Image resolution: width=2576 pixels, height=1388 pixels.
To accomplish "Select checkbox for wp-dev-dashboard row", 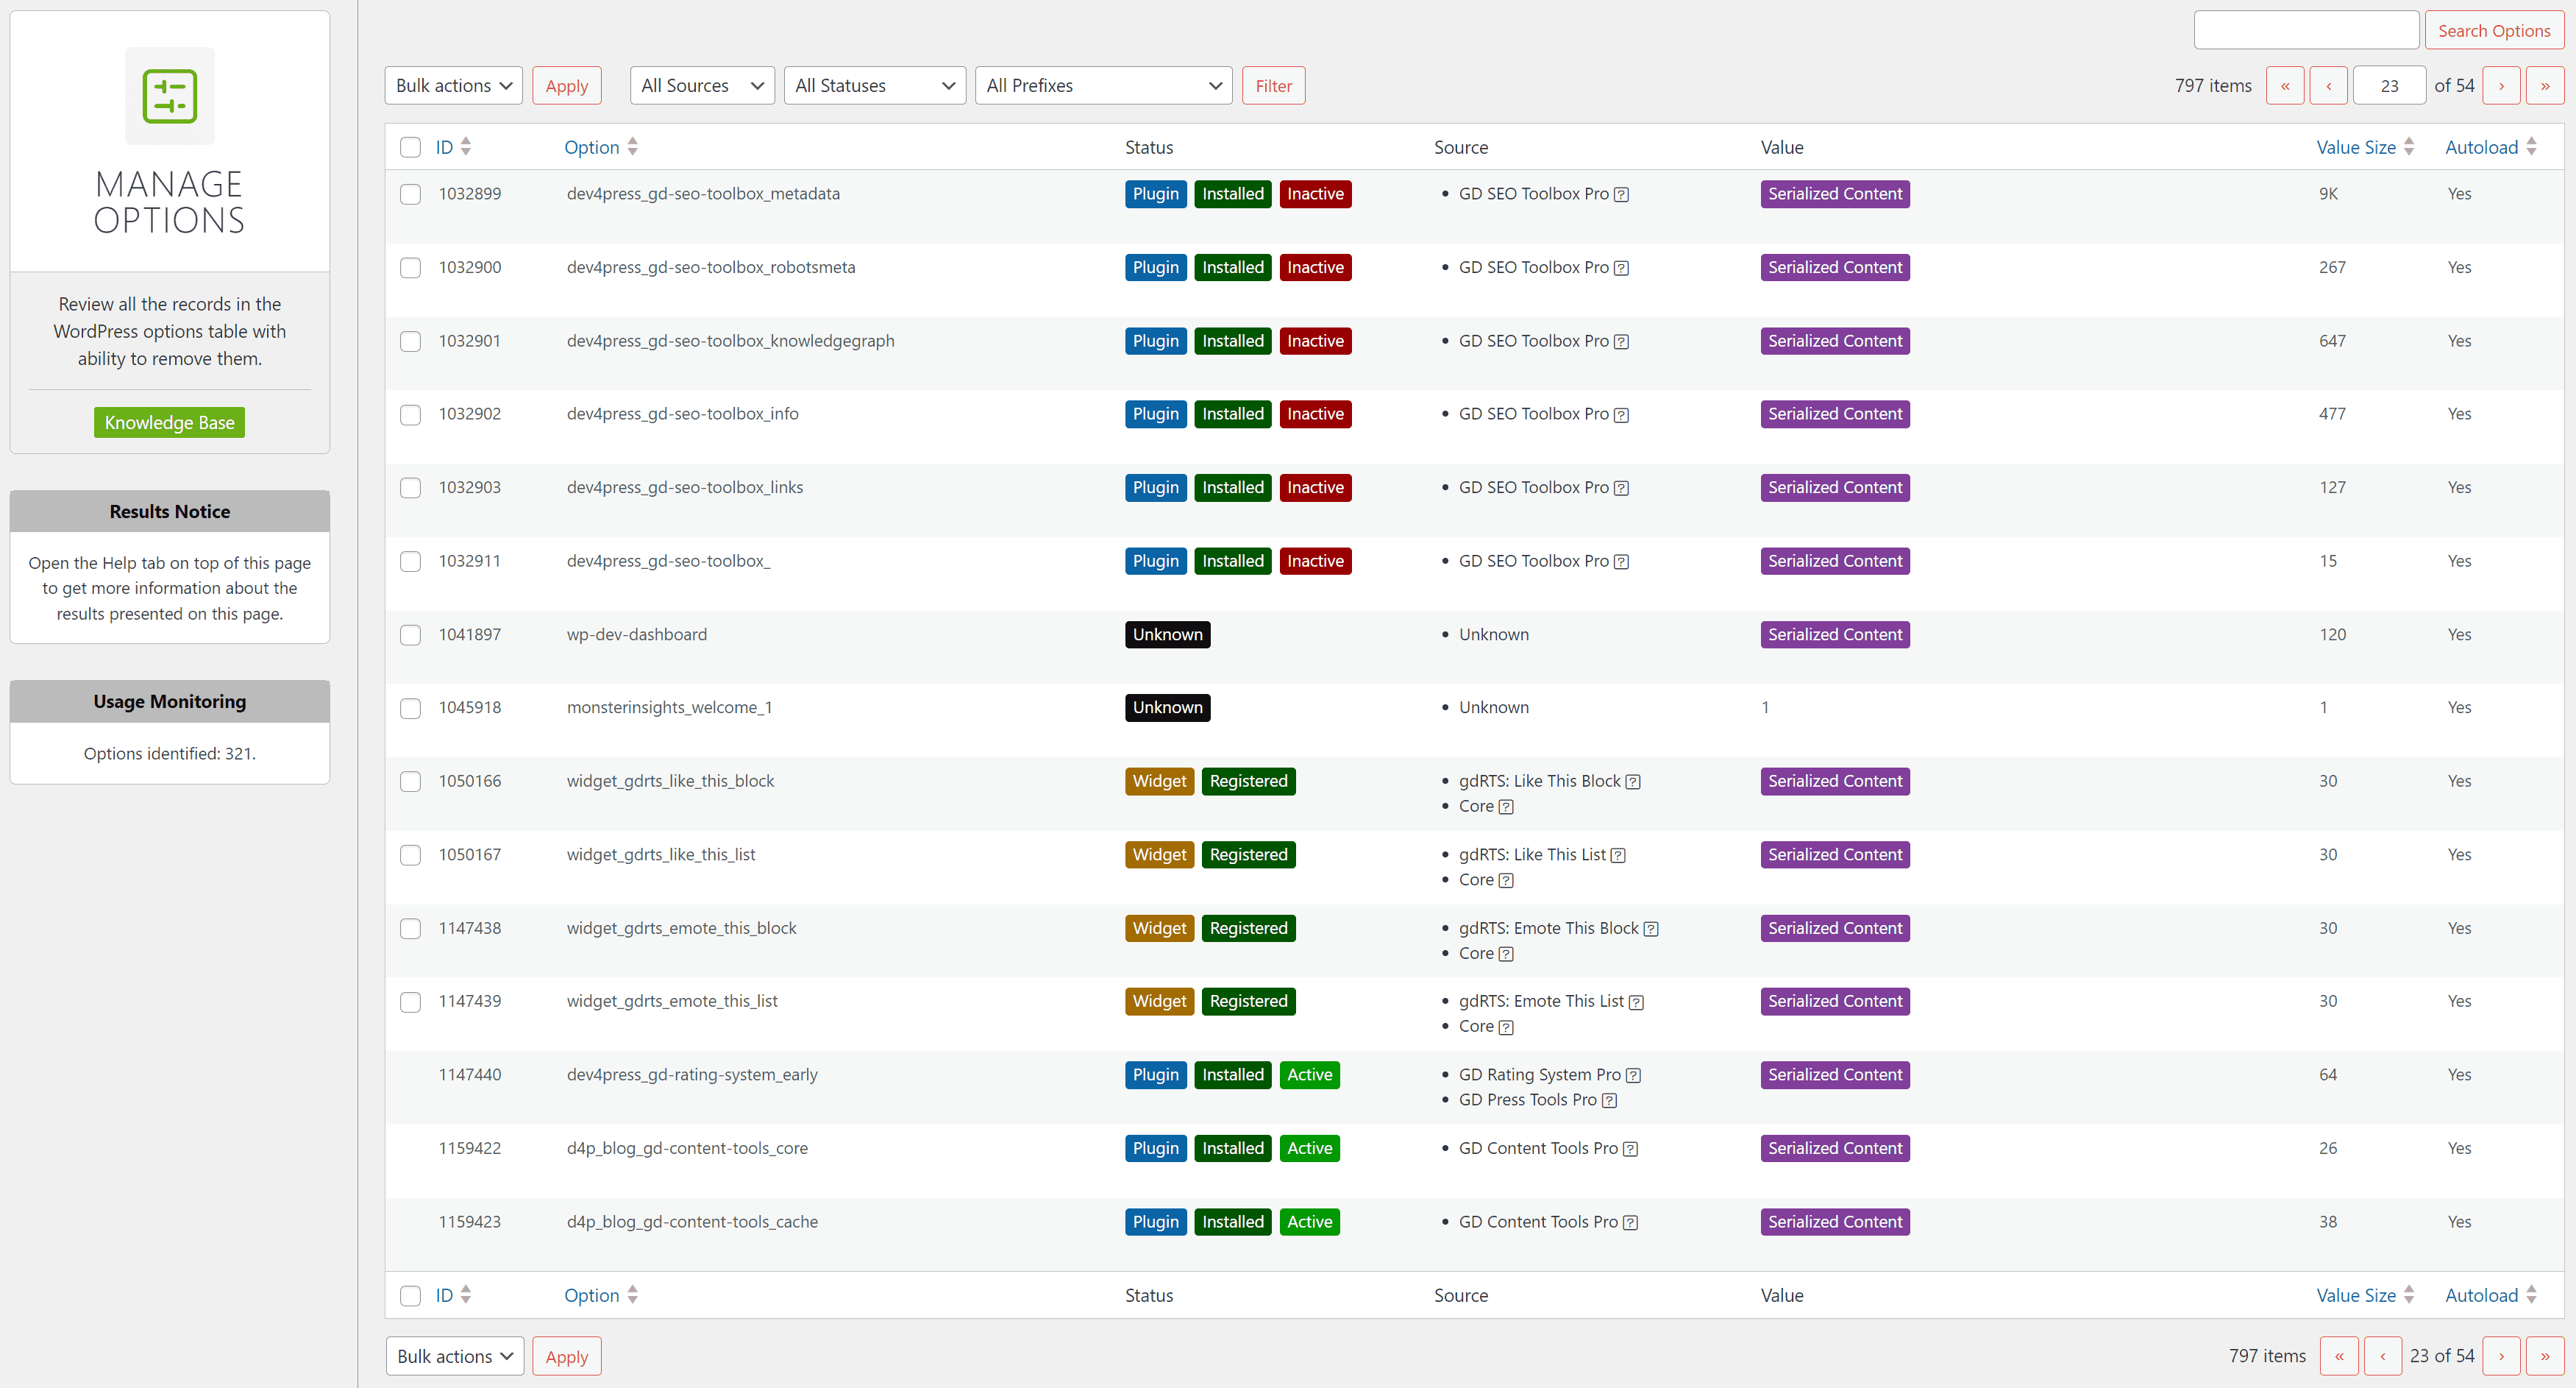I will [410, 635].
